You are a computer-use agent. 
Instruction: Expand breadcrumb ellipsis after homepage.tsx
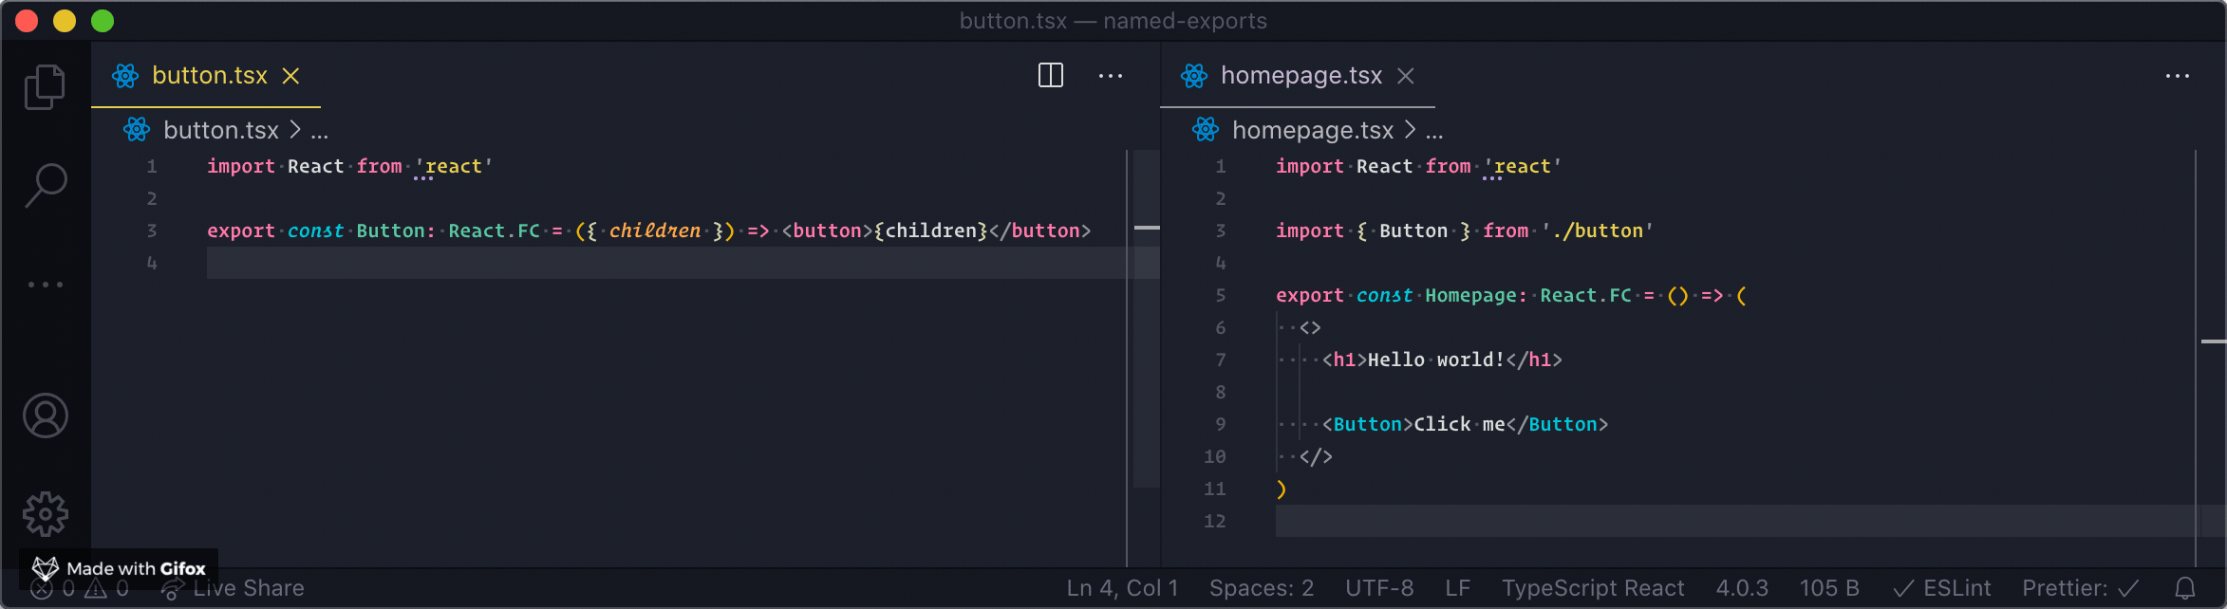click(1434, 132)
